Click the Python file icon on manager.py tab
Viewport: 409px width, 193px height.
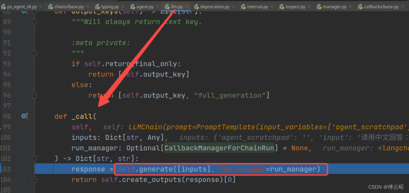[319, 7]
